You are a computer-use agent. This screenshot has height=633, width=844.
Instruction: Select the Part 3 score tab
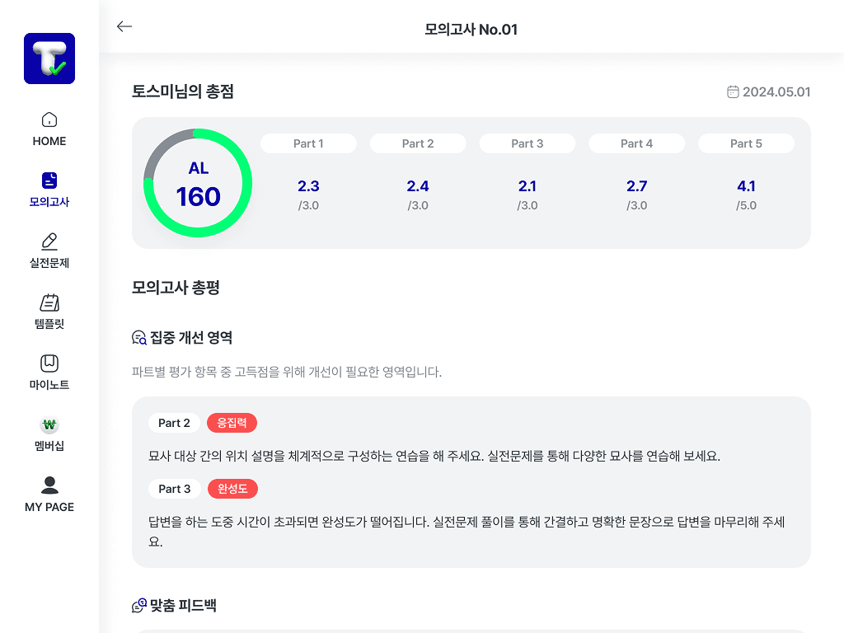527,143
